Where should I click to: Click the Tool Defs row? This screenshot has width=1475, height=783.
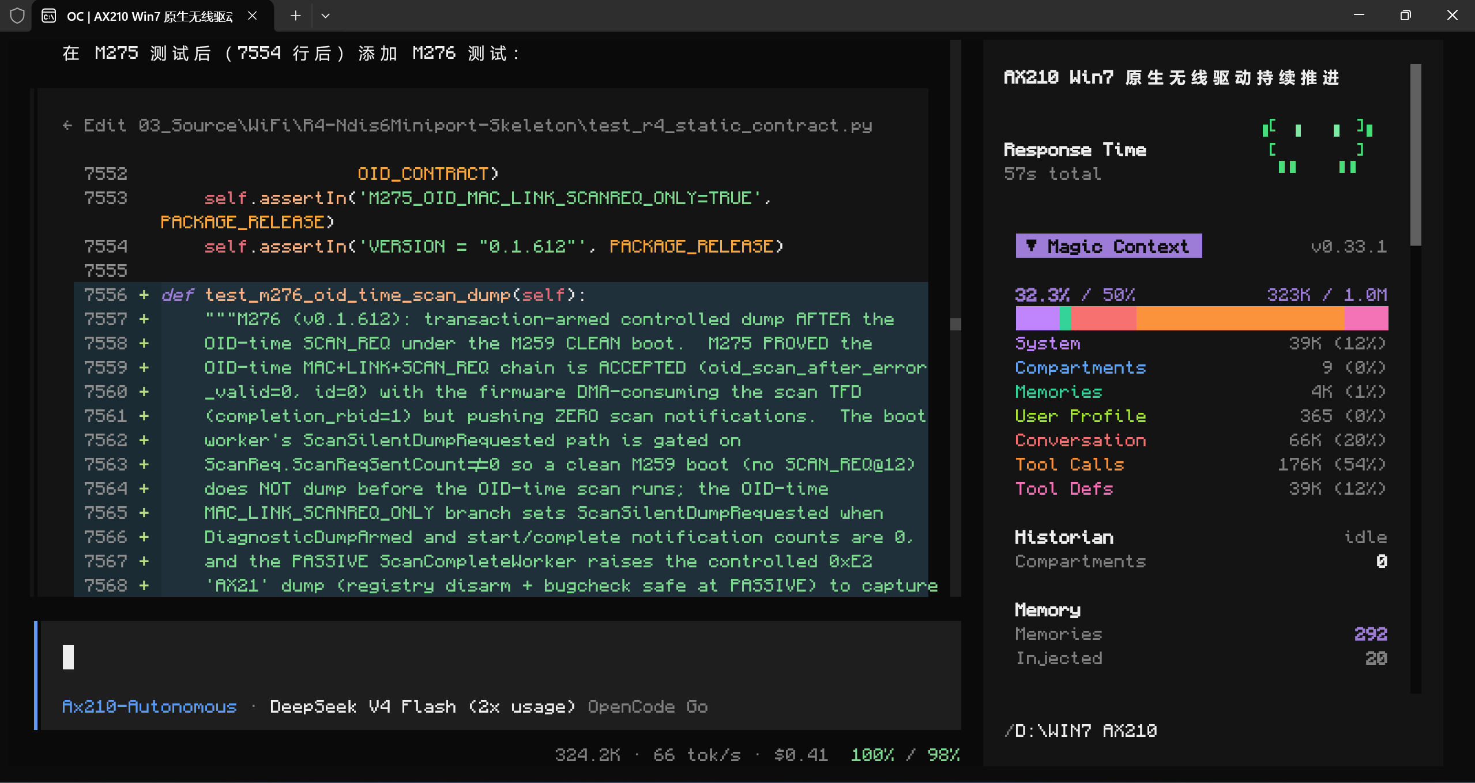1201,489
